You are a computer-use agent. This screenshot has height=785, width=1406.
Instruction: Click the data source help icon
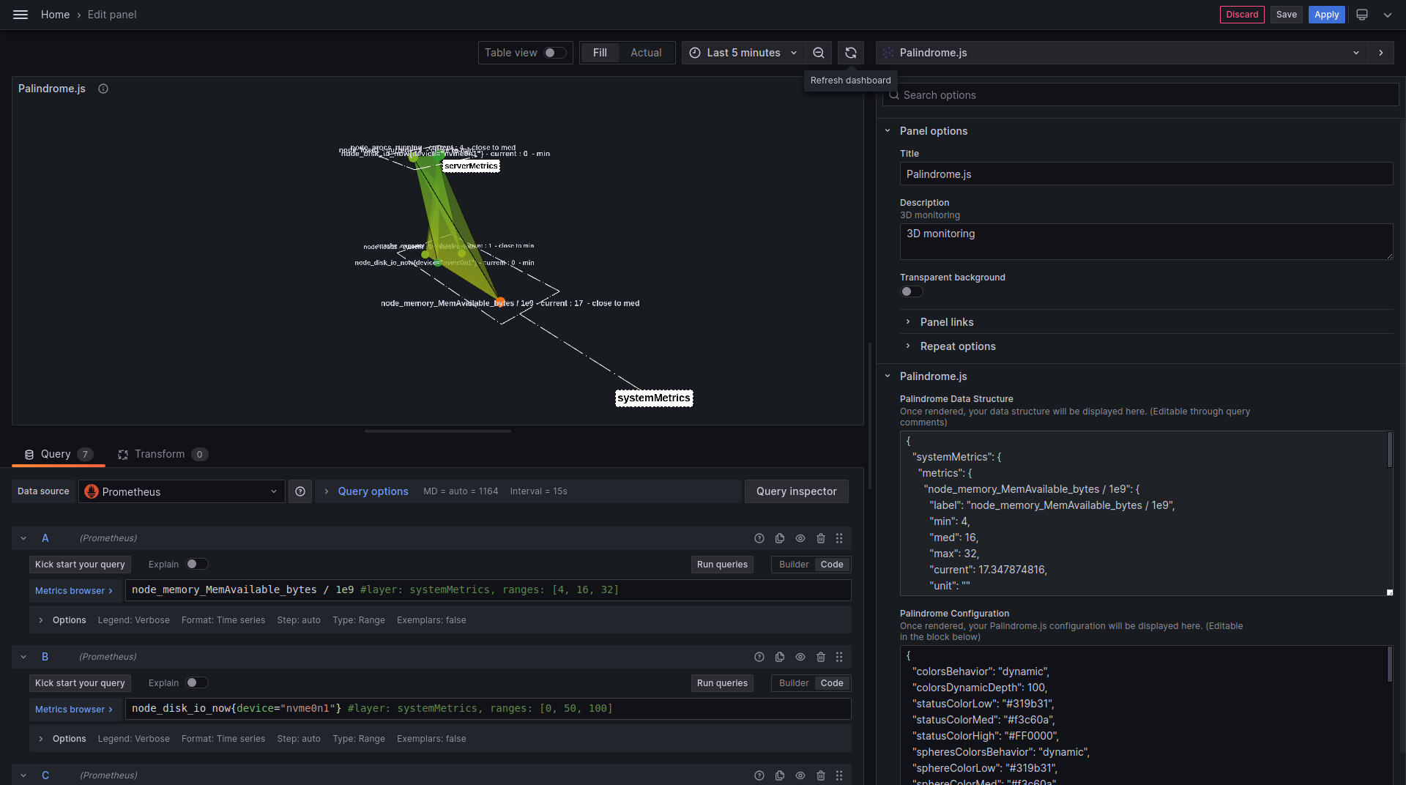(300, 491)
